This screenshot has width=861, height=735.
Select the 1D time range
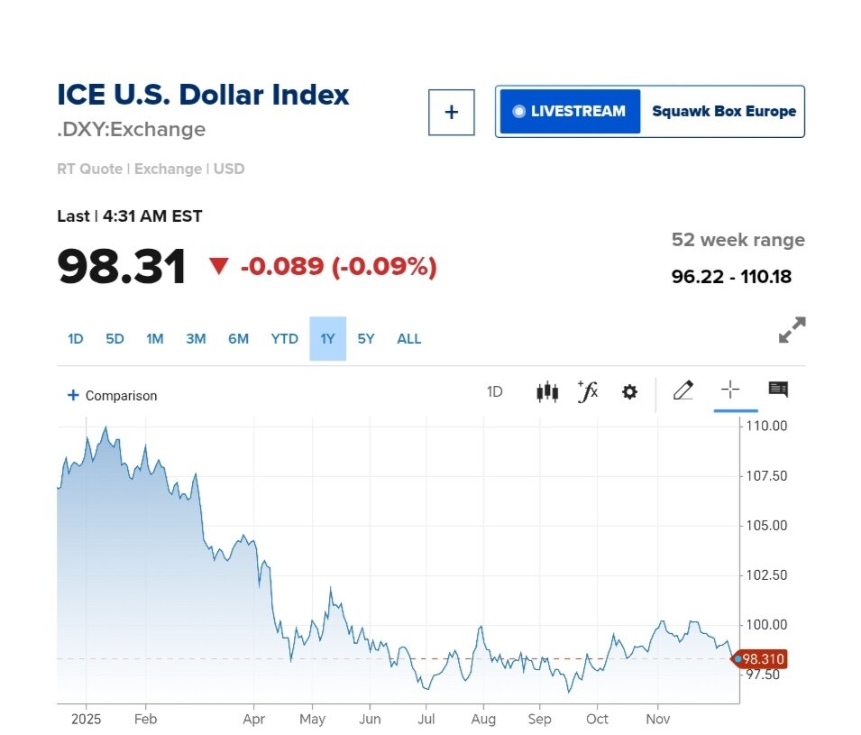[x=76, y=339]
